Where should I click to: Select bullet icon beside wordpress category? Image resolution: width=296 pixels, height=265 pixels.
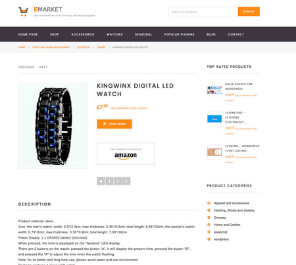click(209, 239)
